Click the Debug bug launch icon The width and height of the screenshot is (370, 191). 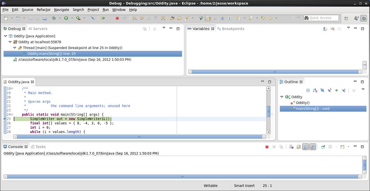pos(54,18)
